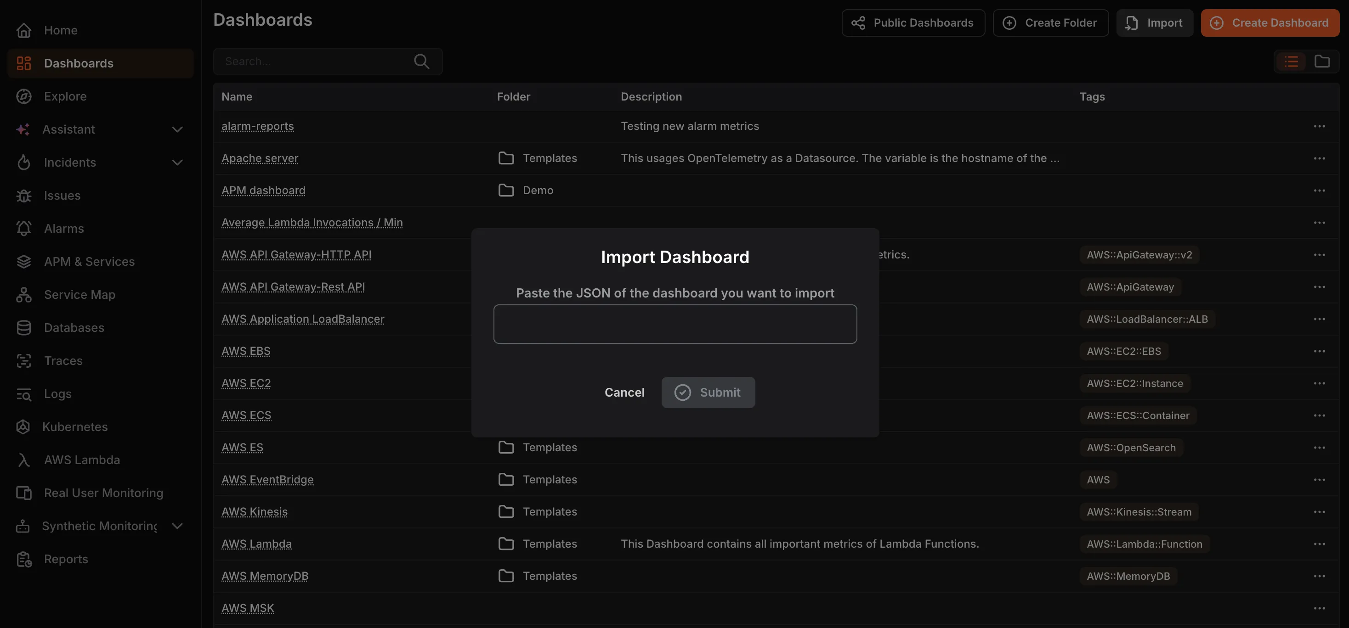Click the AWS::EC2::Instance tag
This screenshot has width=1349, height=628.
pos(1135,383)
